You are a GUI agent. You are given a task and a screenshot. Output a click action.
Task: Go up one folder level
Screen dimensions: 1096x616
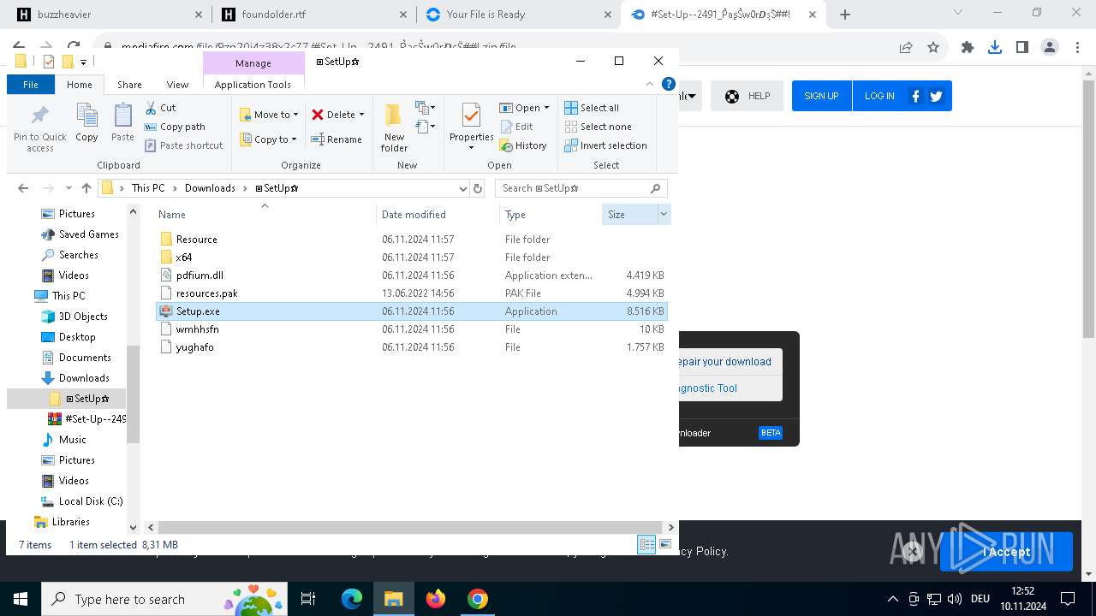(86, 188)
